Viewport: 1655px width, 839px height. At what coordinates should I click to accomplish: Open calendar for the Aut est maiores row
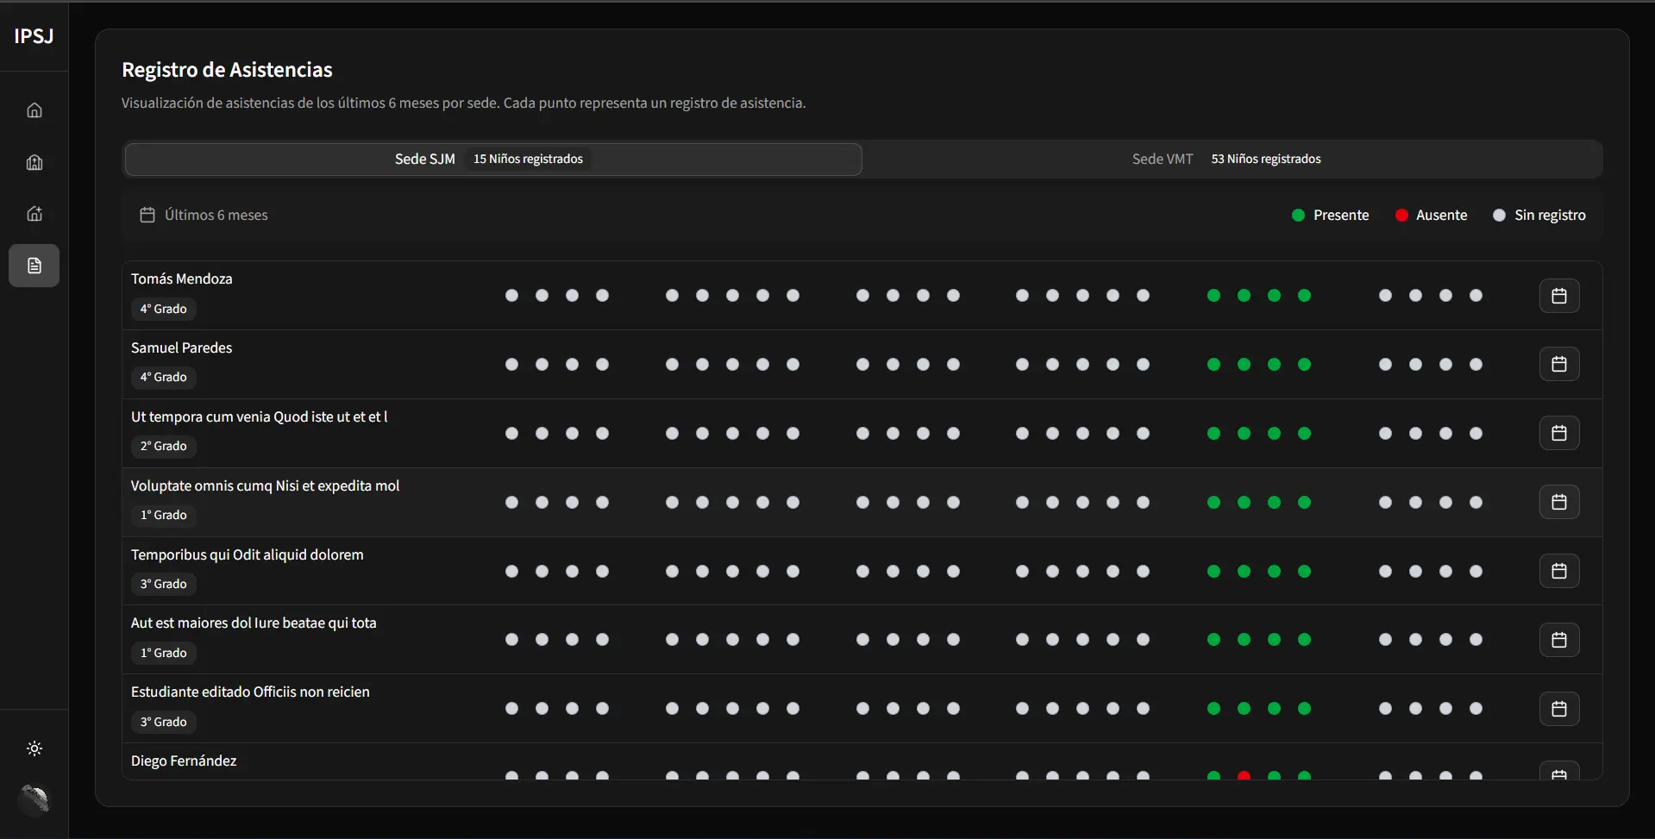(1558, 640)
